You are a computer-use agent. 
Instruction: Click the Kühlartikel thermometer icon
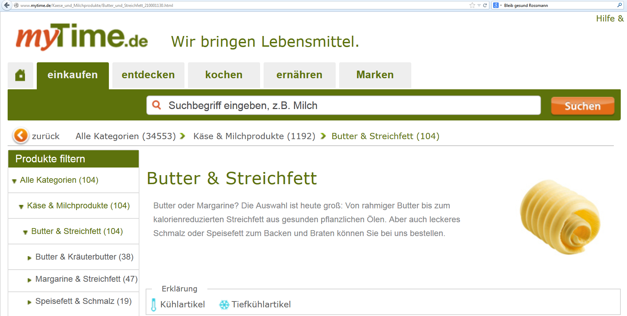click(x=154, y=305)
